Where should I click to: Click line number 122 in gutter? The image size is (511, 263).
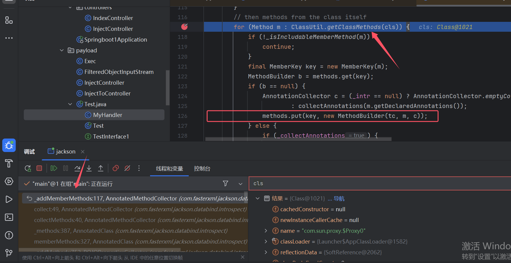coord(182,76)
